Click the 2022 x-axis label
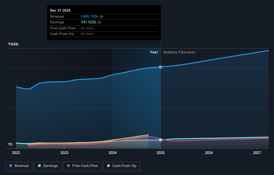Image resolution: width=274 pixels, height=175 pixels. click(16, 153)
